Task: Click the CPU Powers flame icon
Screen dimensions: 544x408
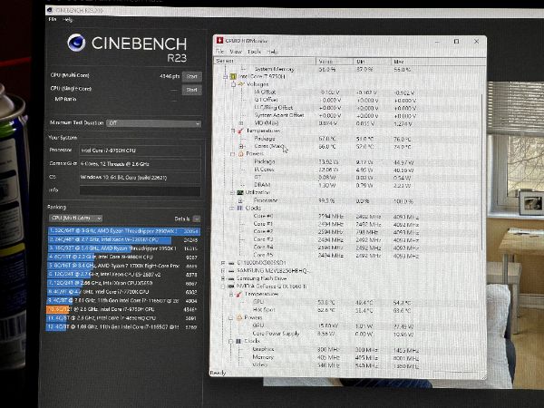Action: (241, 154)
